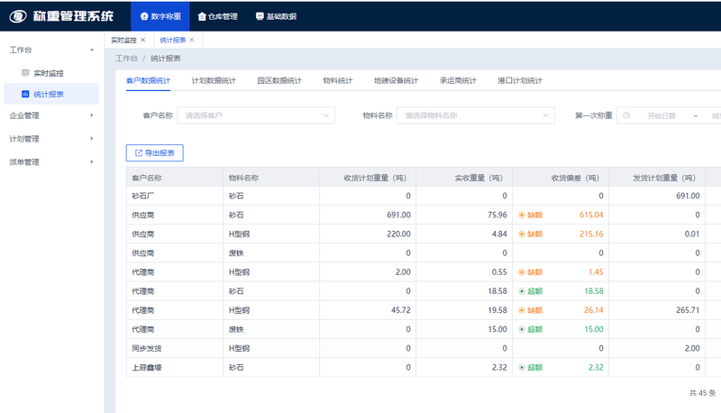Image resolution: width=721 pixels, height=413 pixels.
Task: Open the 物料名称 dropdown
Action: tap(476, 115)
